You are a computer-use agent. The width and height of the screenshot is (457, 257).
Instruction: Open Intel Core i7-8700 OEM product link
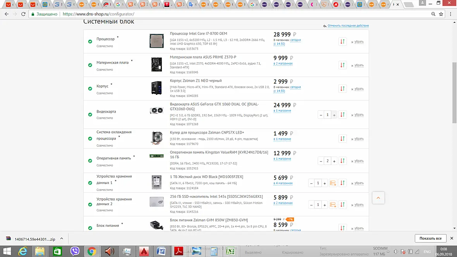(x=198, y=34)
